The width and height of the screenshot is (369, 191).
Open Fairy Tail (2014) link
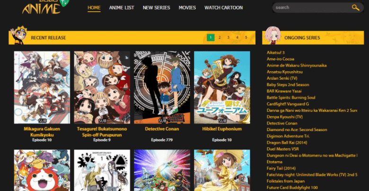(281, 168)
